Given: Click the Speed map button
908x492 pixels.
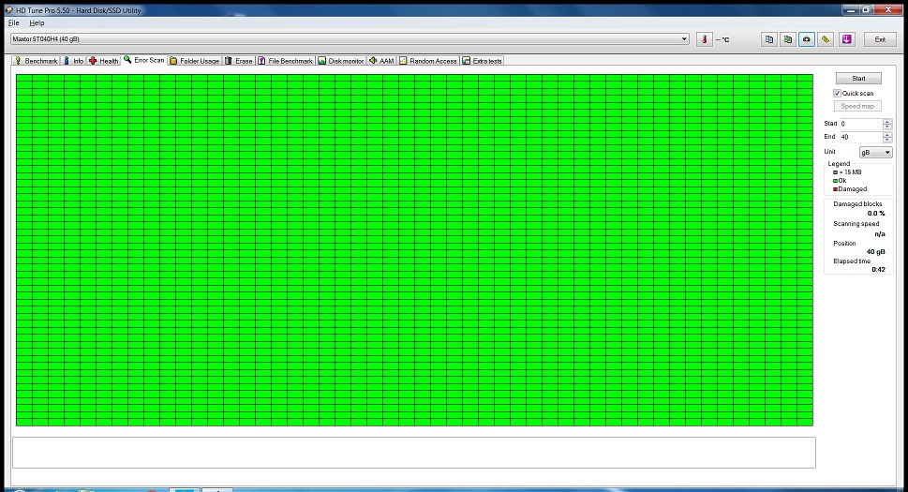Looking at the screenshot, I should point(857,106).
